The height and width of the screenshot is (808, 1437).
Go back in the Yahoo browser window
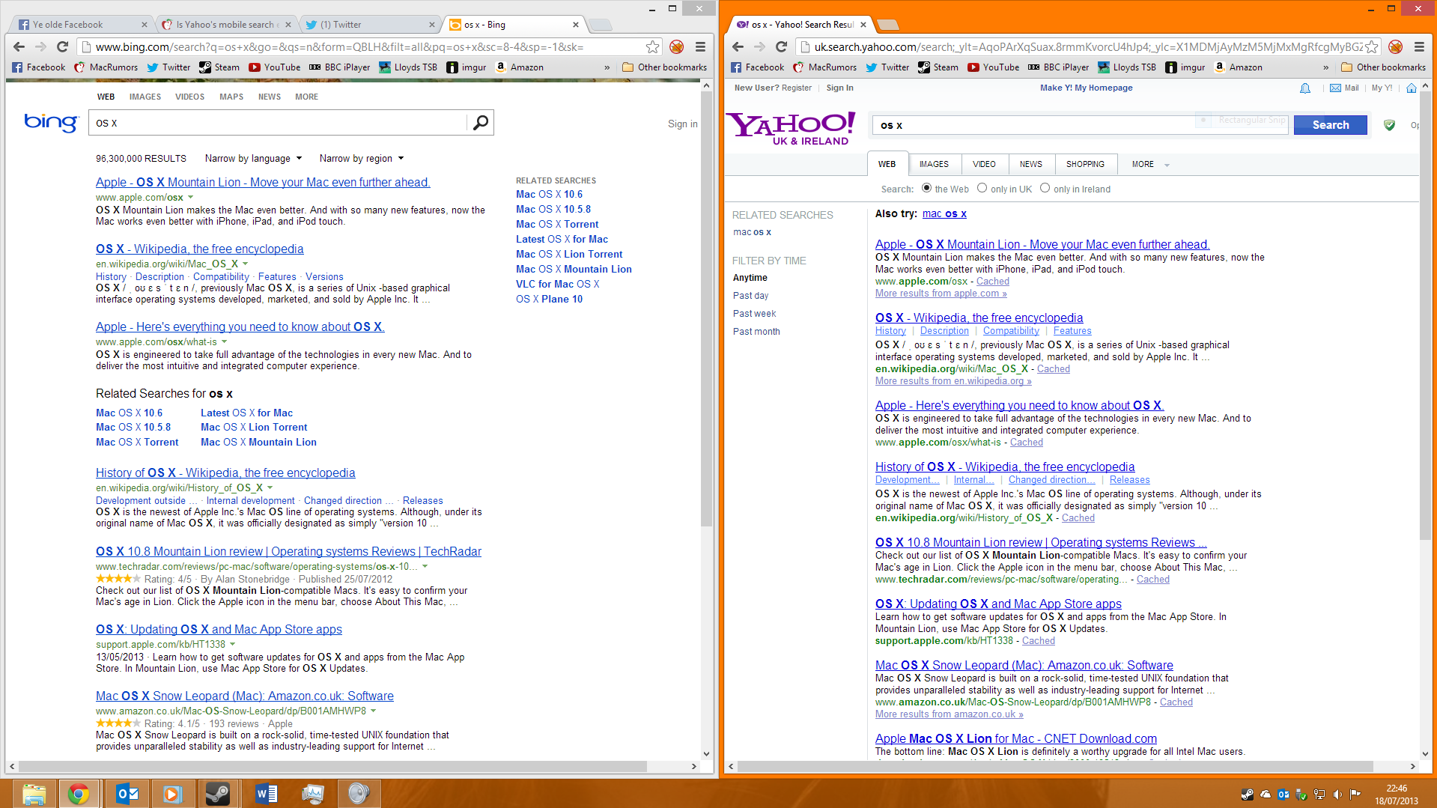coord(738,46)
